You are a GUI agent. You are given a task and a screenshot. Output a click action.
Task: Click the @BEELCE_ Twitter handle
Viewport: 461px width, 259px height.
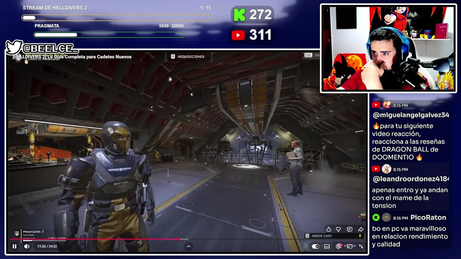click(50, 48)
